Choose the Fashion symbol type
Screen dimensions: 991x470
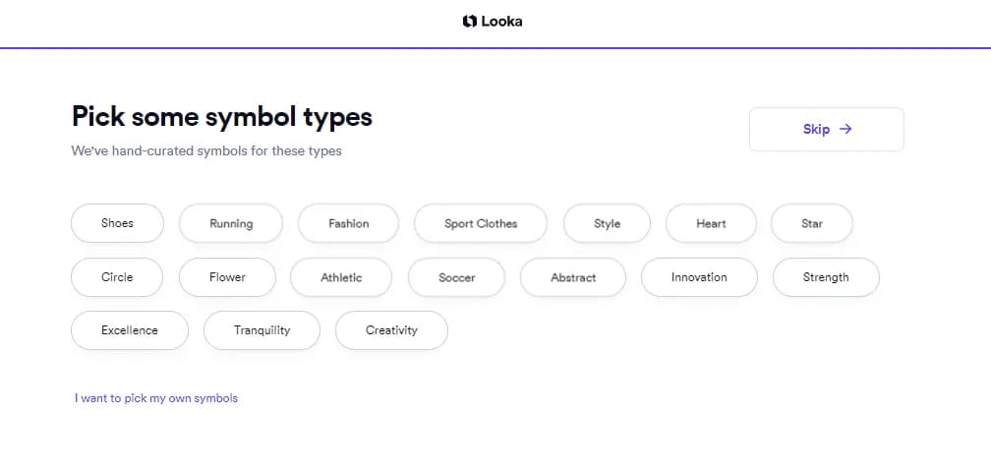point(348,223)
